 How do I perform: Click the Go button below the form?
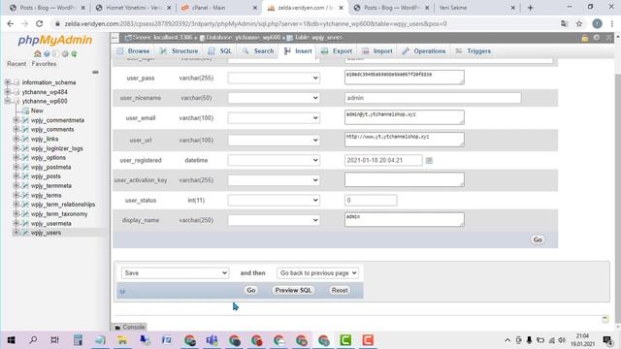251,290
